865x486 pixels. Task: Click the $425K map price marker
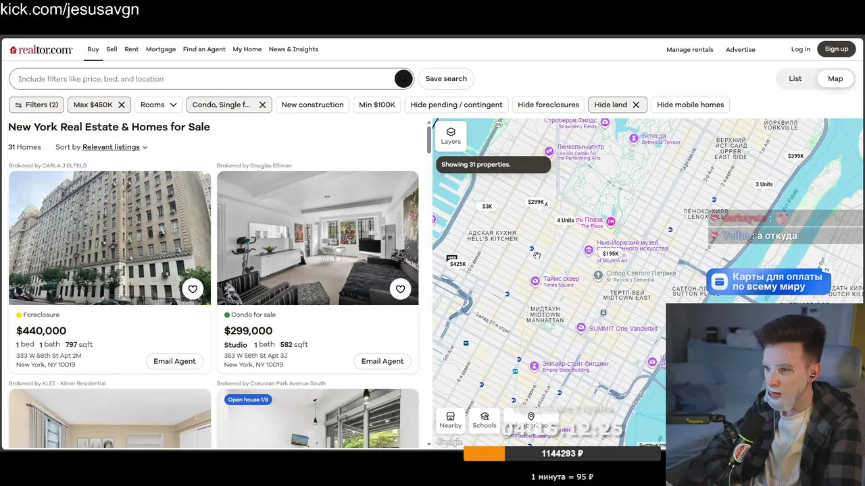point(458,264)
